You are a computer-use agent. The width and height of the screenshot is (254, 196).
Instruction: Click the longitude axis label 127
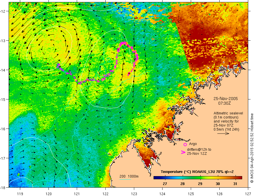[248, 194]
